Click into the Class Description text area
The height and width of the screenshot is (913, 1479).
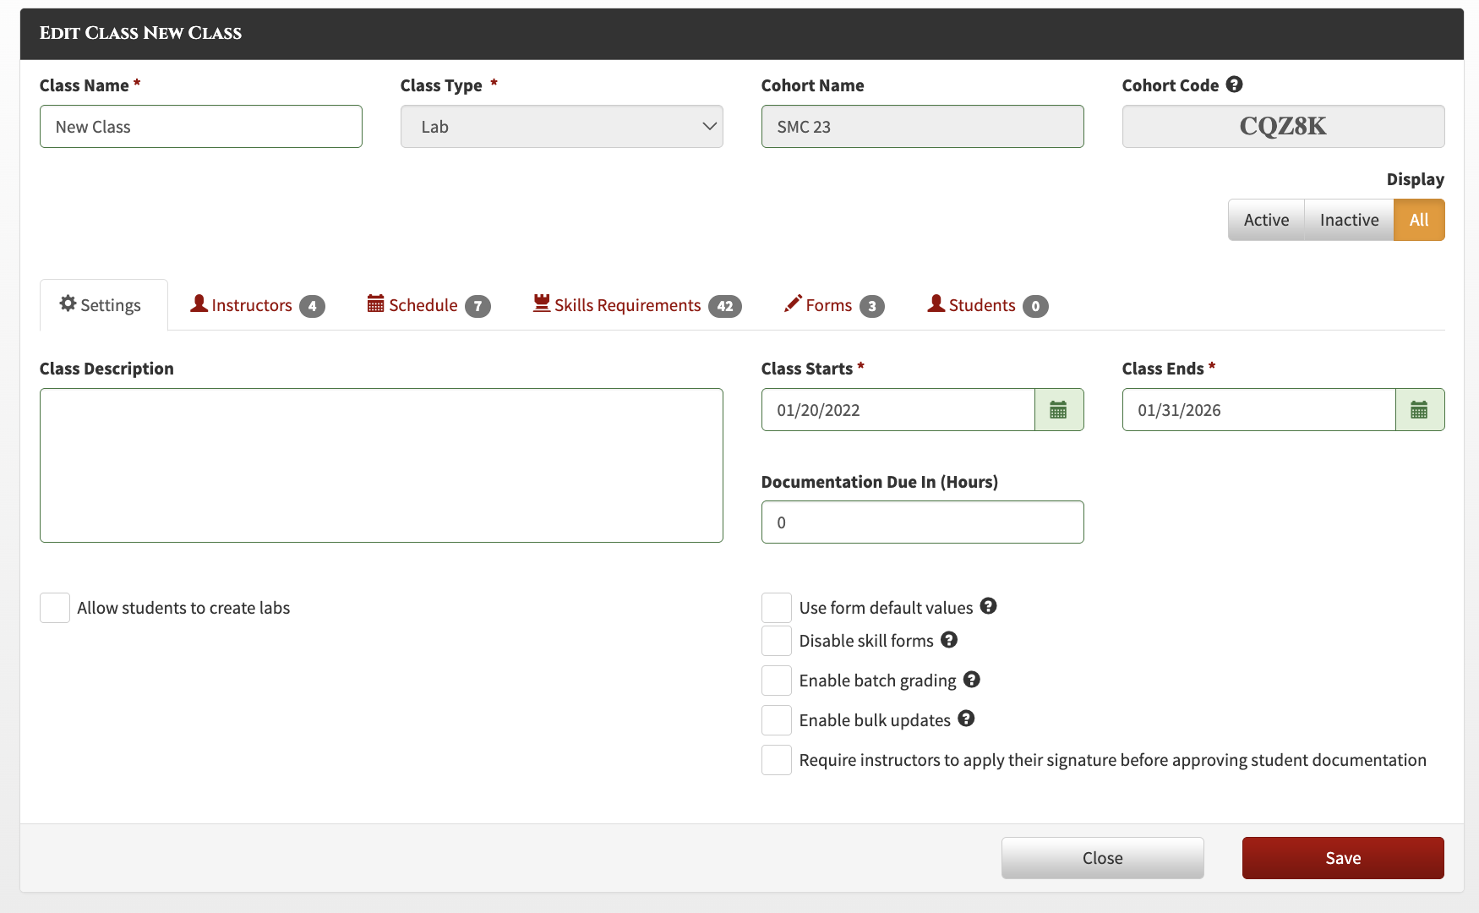click(x=381, y=466)
